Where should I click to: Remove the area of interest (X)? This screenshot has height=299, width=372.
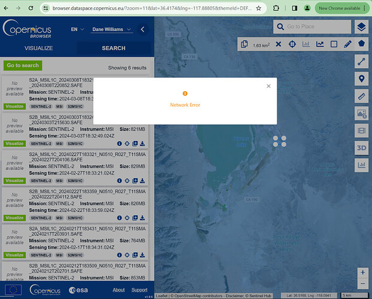click(x=278, y=44)
